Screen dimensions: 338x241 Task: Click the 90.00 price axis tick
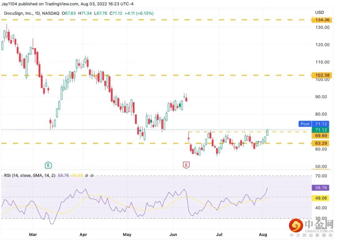321,97
